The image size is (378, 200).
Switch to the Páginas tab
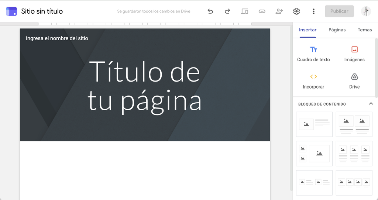(x=337, y=30)
